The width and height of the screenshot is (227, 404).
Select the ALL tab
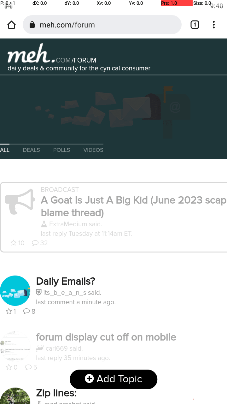(x=5, y=150)
